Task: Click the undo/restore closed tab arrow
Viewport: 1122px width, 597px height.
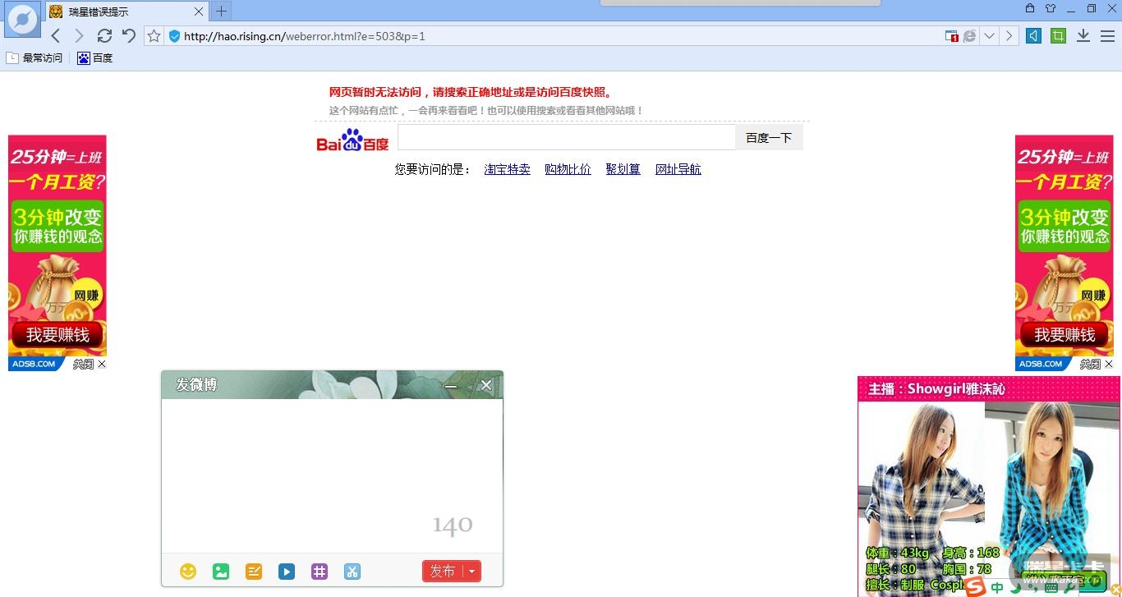Action: click(x=129, y=35)
